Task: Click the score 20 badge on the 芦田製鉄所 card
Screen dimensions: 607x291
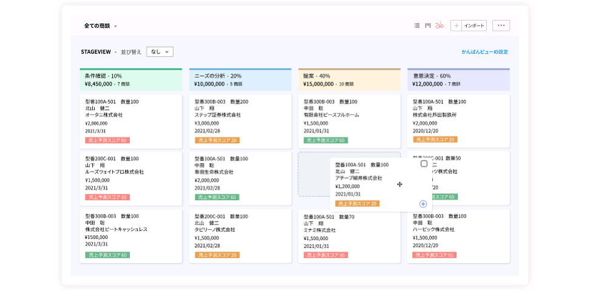Action: 435,139
